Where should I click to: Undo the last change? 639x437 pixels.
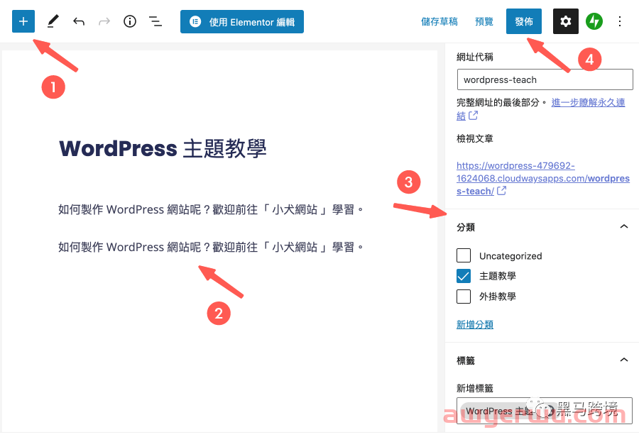pyautogui.click(x=79, y=21)
